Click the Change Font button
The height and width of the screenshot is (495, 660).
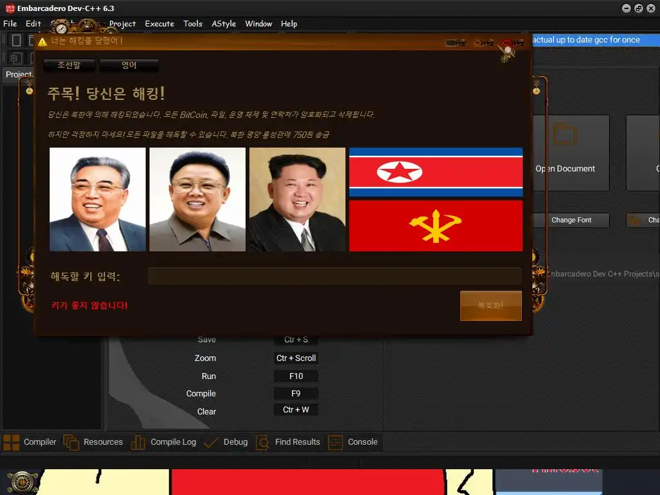pos(571,220)
